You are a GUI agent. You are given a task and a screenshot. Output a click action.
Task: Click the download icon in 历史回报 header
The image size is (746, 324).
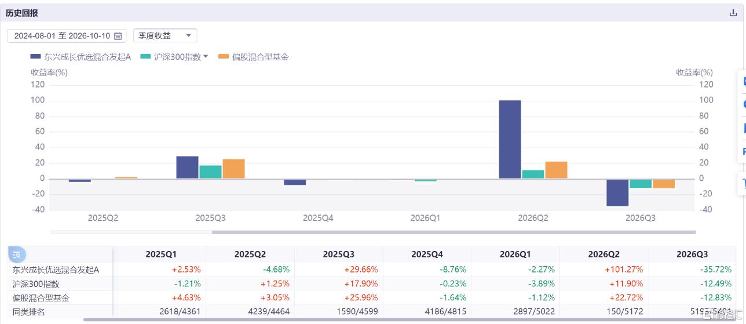(733, 13)
